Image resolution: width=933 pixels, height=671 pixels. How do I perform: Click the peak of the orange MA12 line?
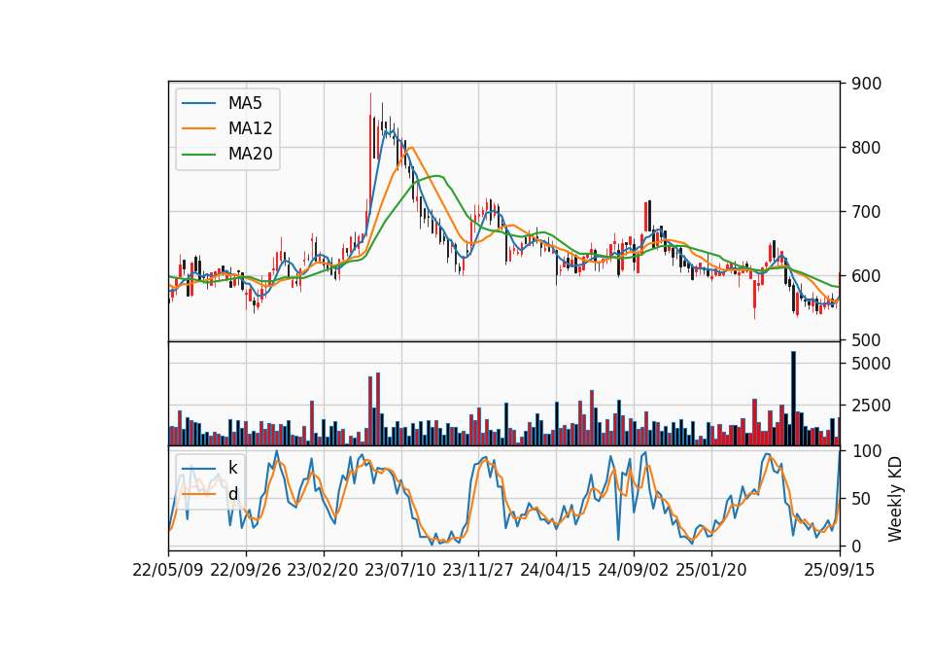tap(410, 148)
